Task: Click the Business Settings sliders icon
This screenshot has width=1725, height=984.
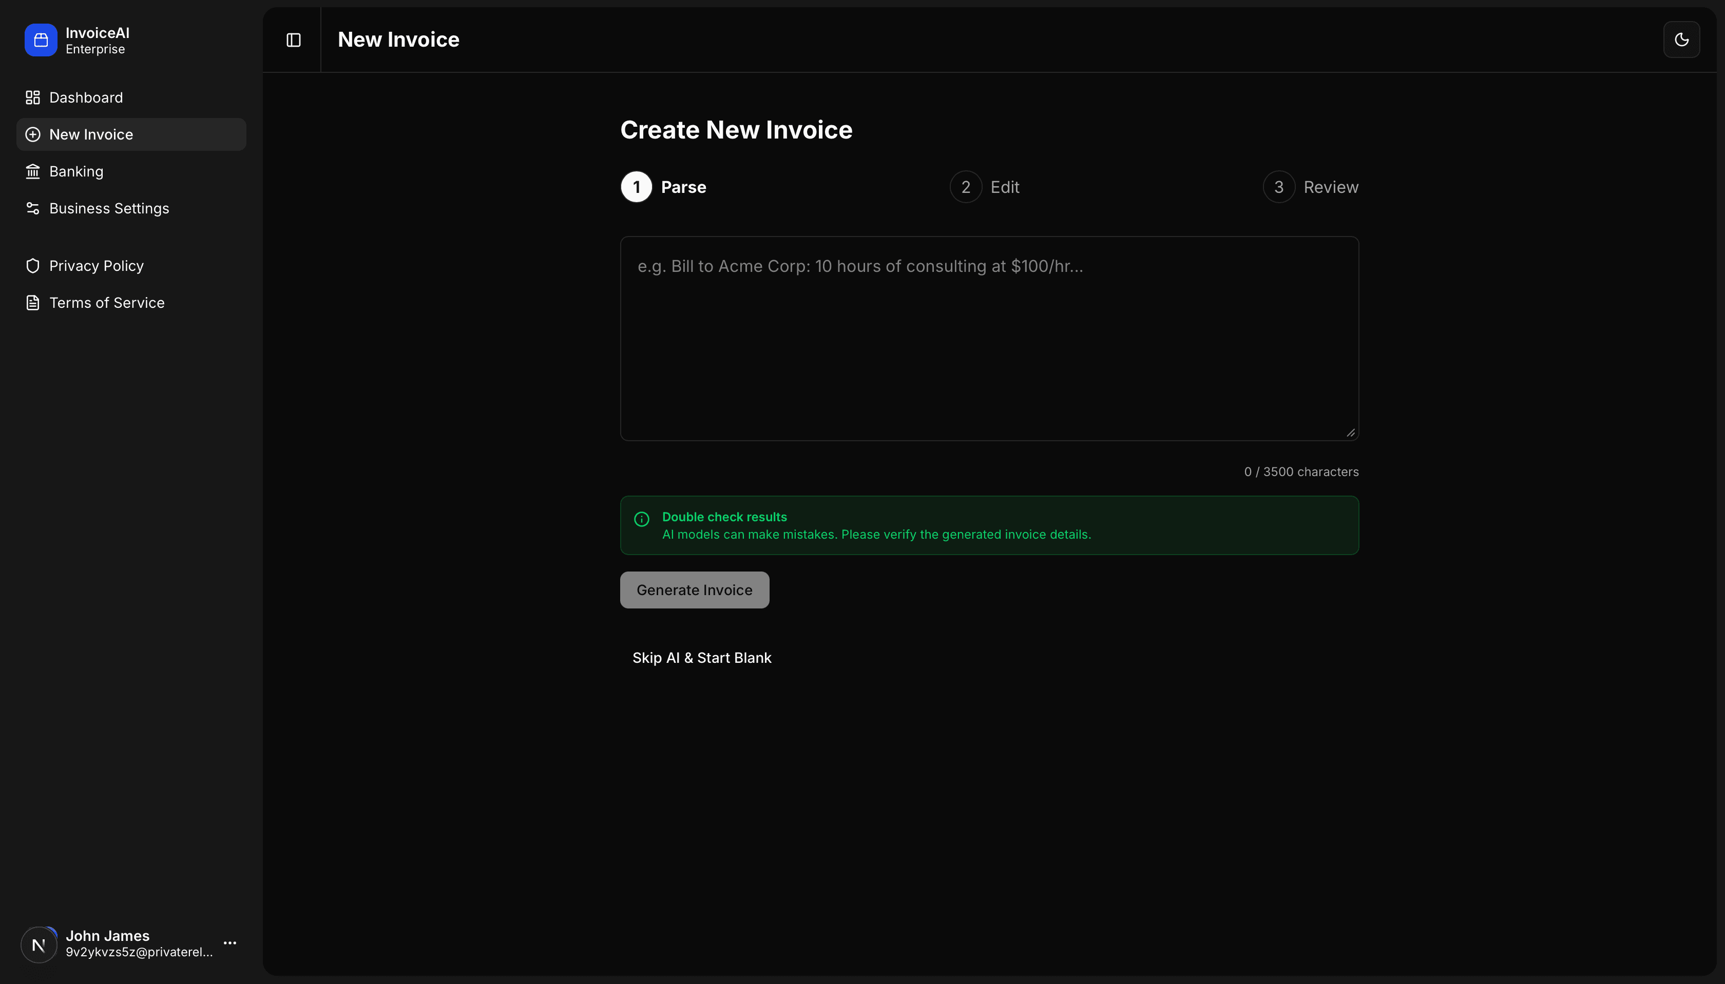Action: pyautogui.click(x=32, y=208)
